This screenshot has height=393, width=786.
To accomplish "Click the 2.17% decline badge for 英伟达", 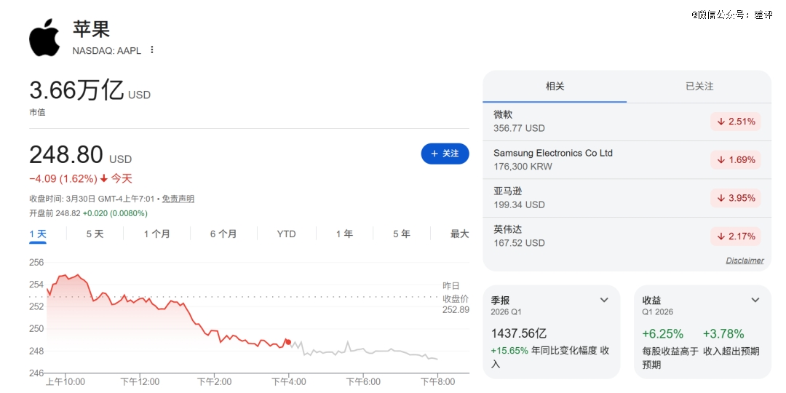I will 735,237.
